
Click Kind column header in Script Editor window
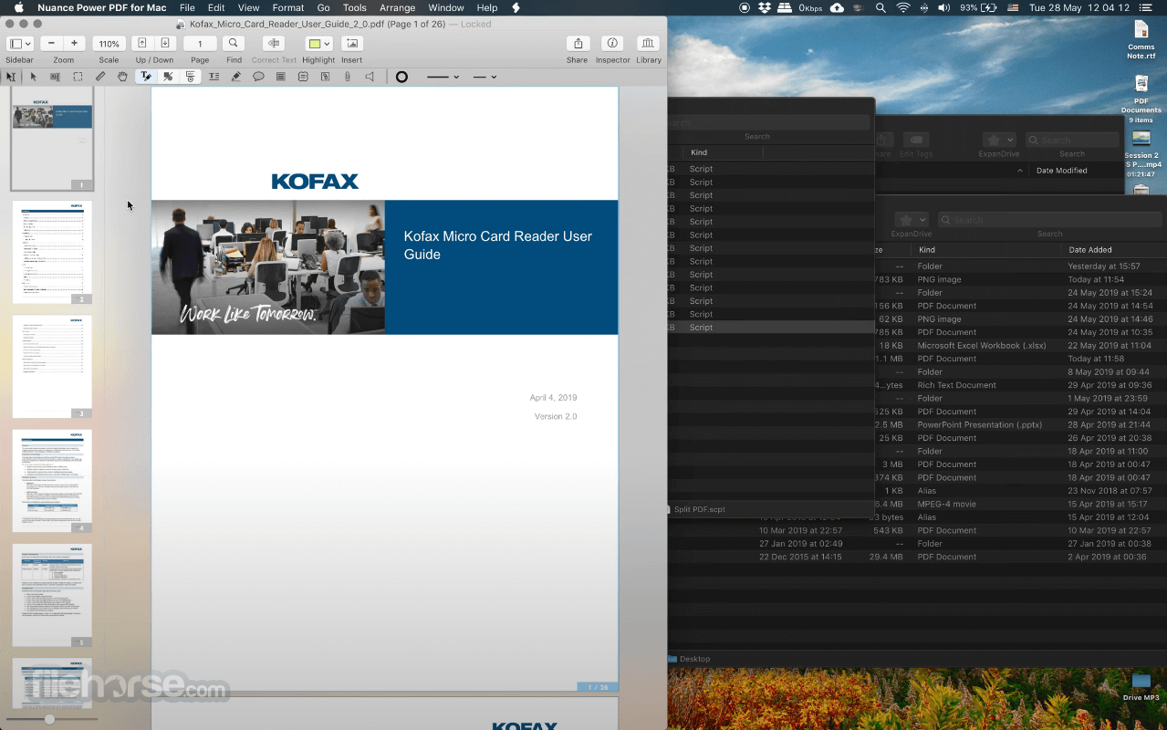pos(699,152)
